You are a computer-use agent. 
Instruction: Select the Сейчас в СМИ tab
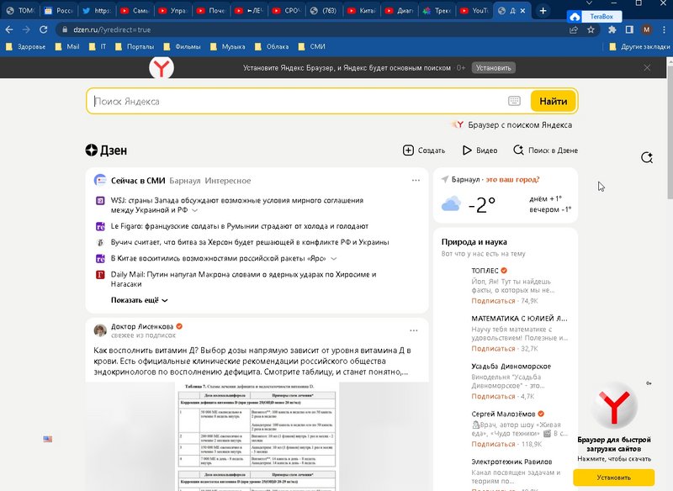138,181
